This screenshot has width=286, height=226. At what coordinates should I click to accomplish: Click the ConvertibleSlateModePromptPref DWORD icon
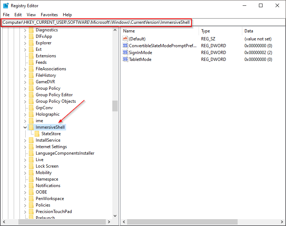pyautogui.click(x=125, y=45)
